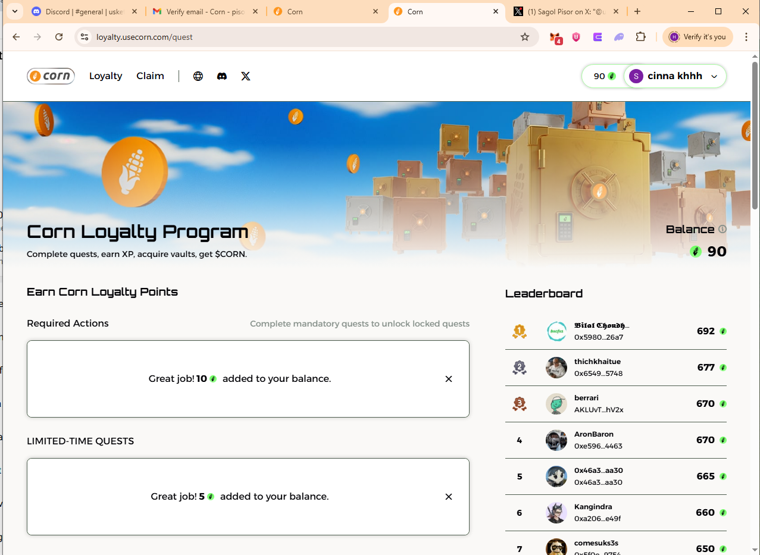Open the Claim menu item

pyautogui.click(x=150, y=76)
